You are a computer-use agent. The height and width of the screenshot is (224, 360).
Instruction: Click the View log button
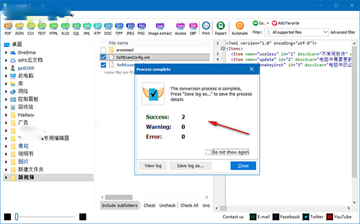(153, 166)
